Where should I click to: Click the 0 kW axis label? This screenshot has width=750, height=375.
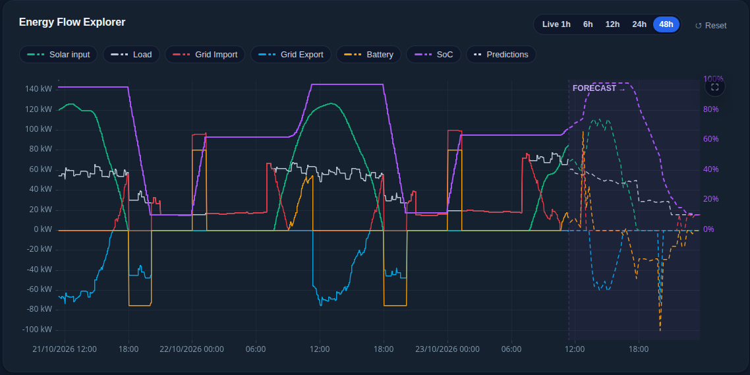click(43, 230)
